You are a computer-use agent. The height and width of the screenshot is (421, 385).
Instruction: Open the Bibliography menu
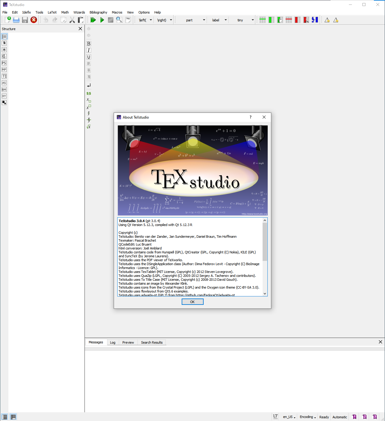pyautogui.click(x=98, y=12)
